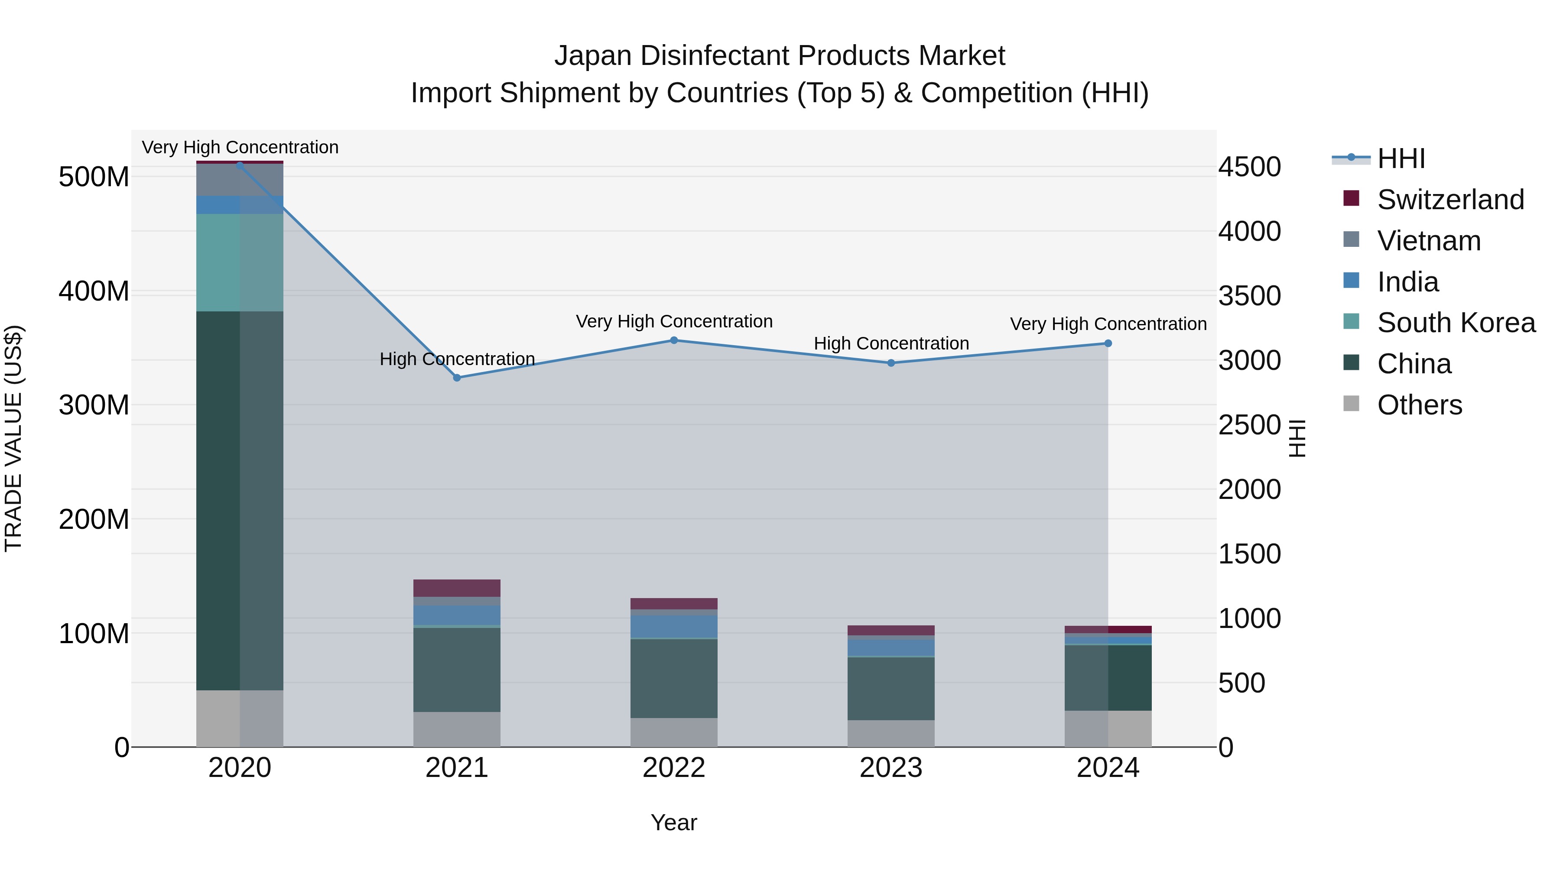Click the Others segment of the 2021 bar
1560x877 pixels.
457,729
